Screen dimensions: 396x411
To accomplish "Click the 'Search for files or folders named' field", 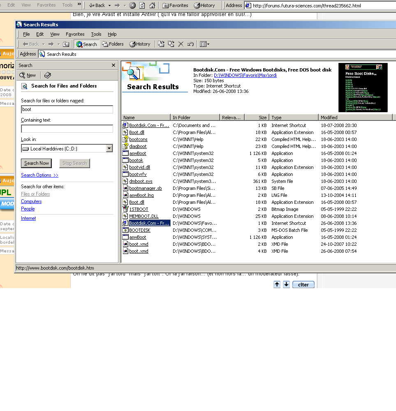I will pos(67,109).
